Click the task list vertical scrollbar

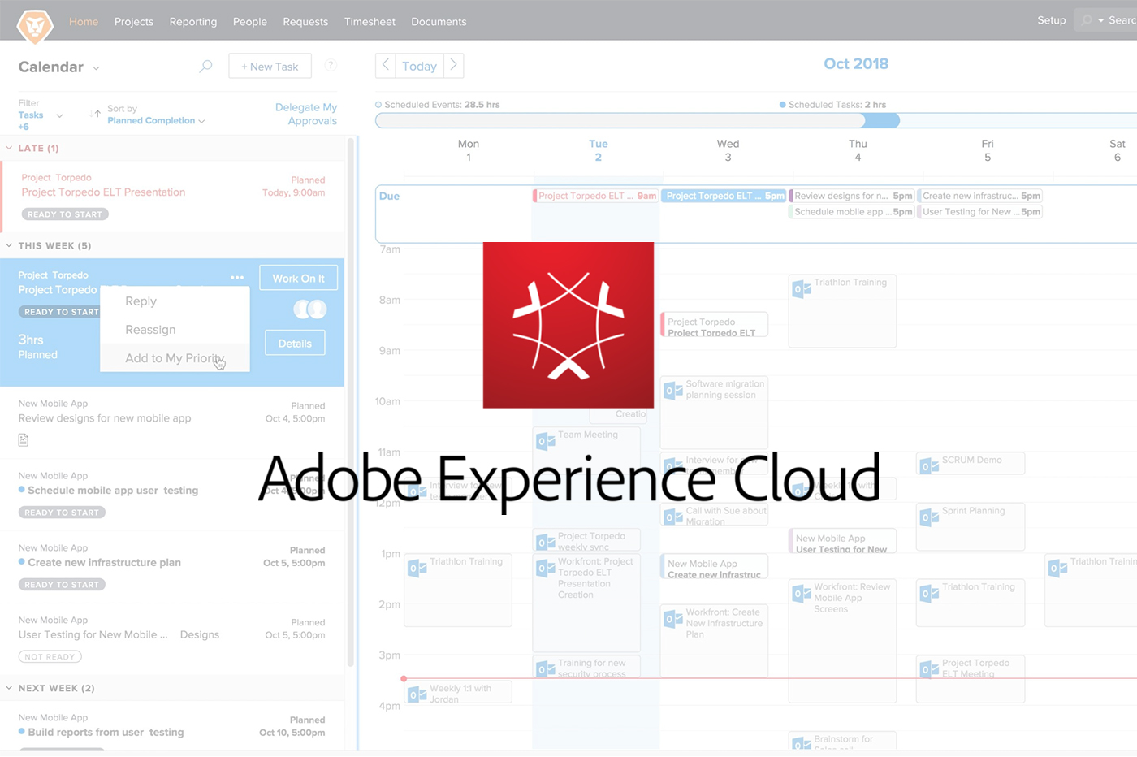tap(351, 402)
